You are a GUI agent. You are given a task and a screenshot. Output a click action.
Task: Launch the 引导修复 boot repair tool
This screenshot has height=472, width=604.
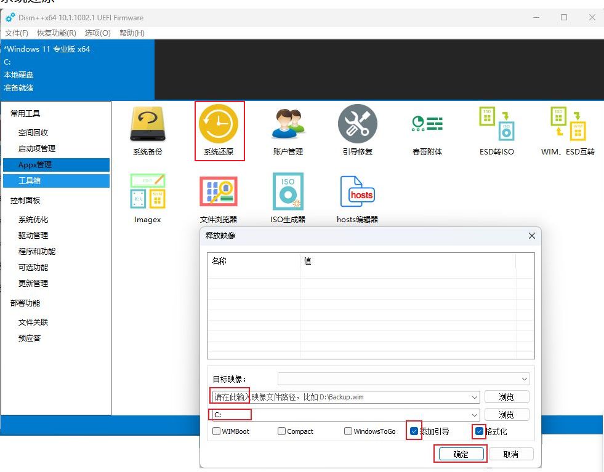(357, 124)
